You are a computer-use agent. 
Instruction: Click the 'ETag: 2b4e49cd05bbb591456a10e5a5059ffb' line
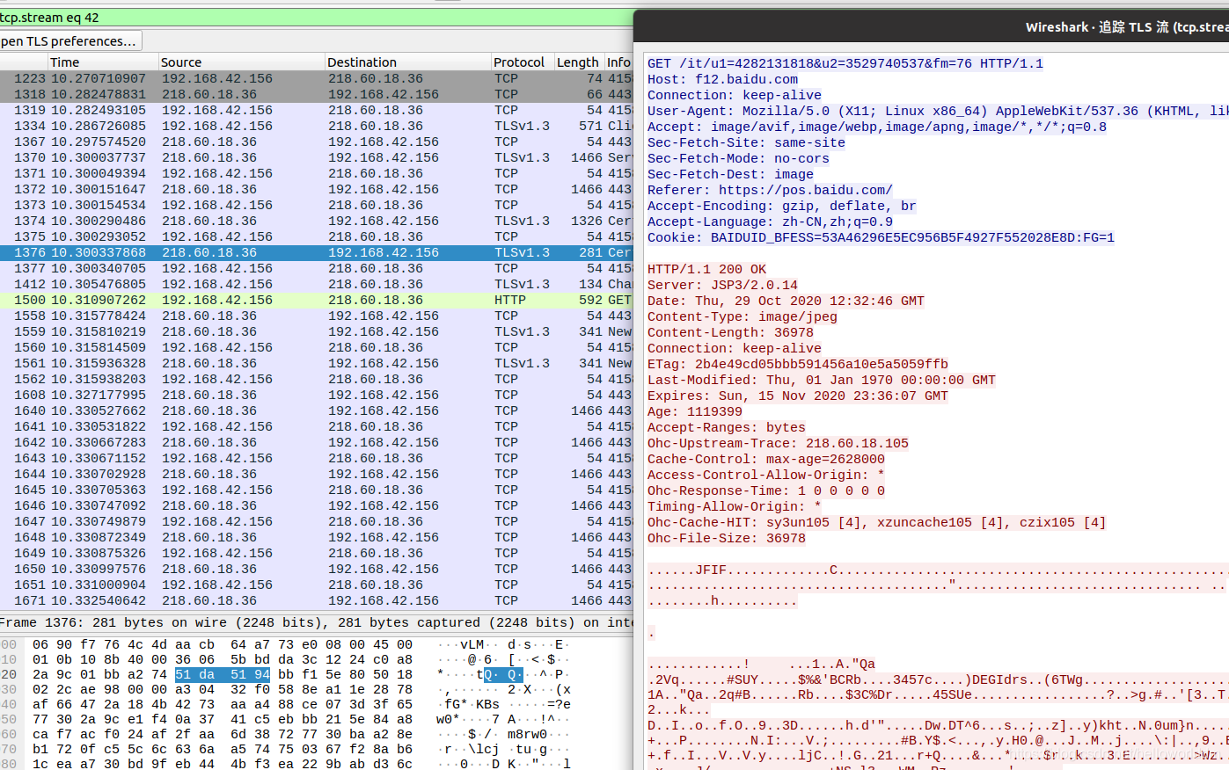798,364
